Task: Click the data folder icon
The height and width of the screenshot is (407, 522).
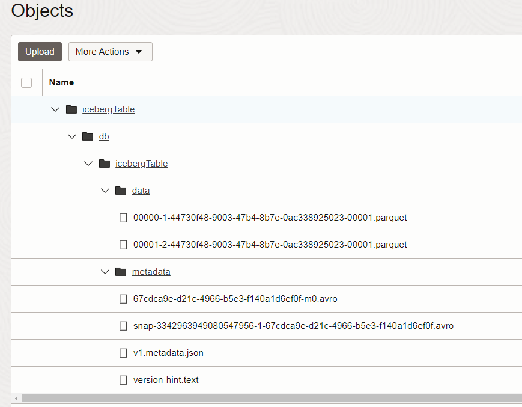Action: [121, 191]
